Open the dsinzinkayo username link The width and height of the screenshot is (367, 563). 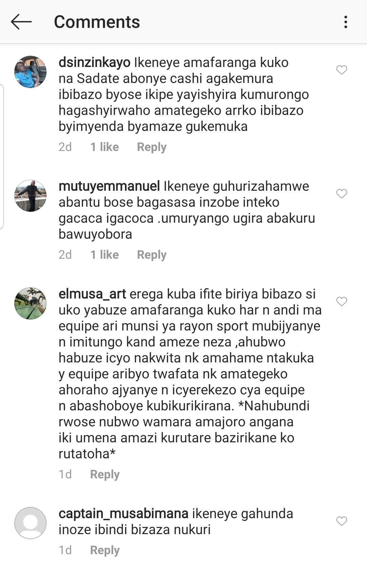(94, 63)
